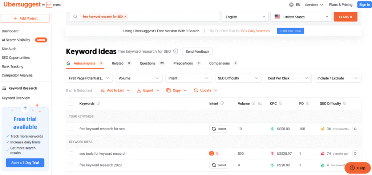Click the Volume column sort icon
The image size is (372, 175).
(x=260, y=104)
